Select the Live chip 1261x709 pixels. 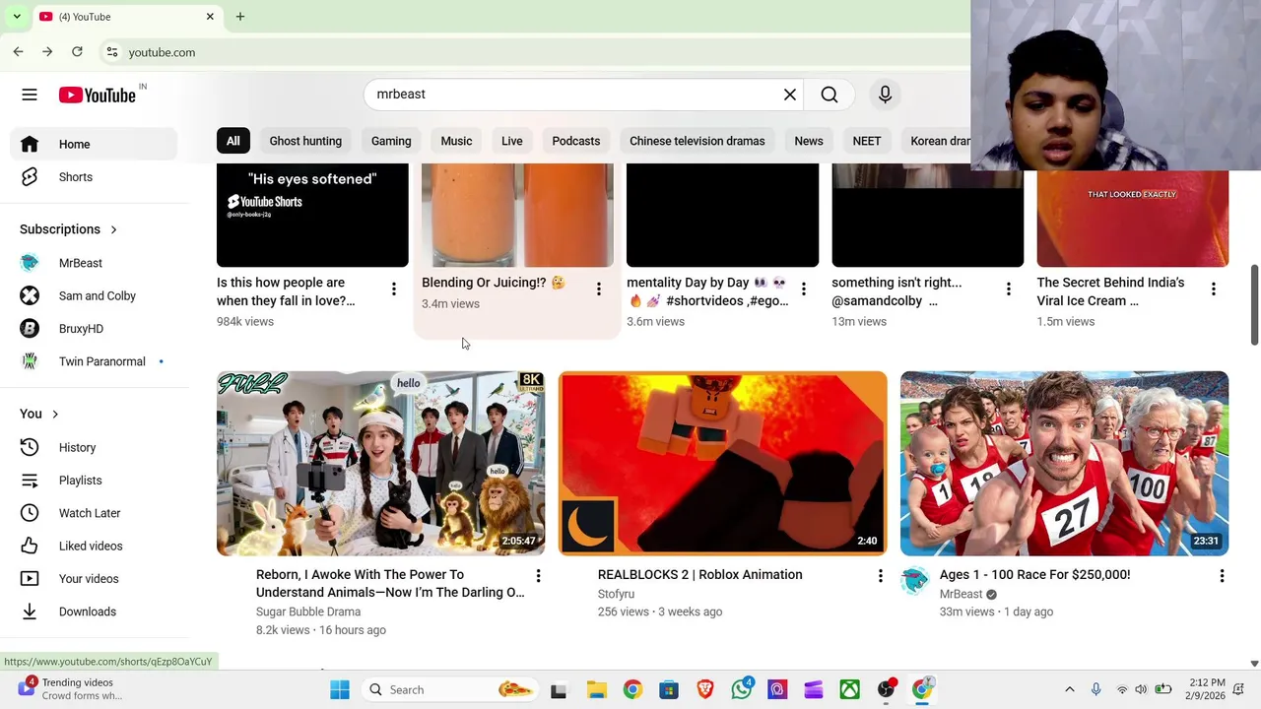pyautogui.click(x=512, y=141)
